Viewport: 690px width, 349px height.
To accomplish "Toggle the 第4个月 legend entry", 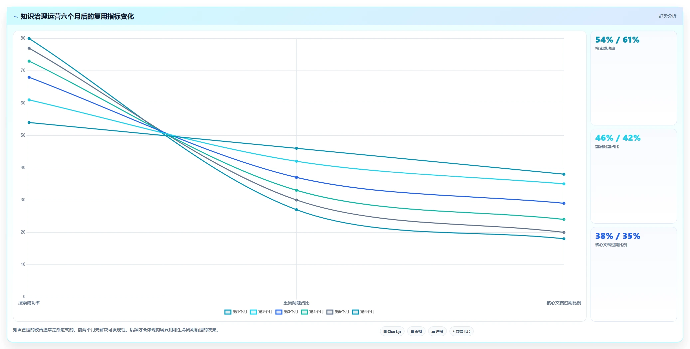I will [x=312, y=312].
